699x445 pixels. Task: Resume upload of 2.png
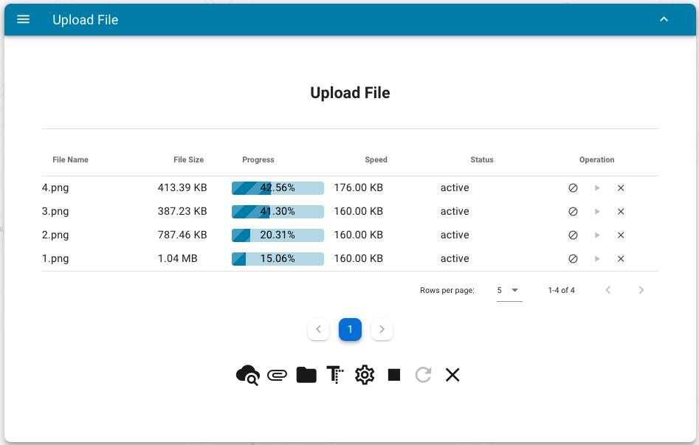point(597,235)
